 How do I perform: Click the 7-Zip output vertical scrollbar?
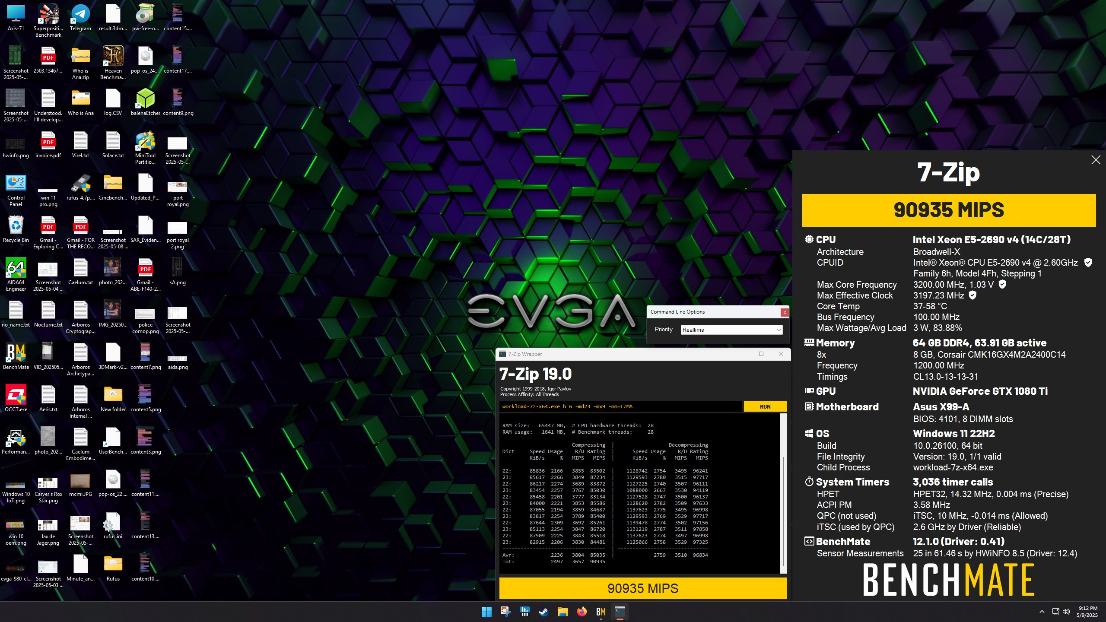pos(784,493)
